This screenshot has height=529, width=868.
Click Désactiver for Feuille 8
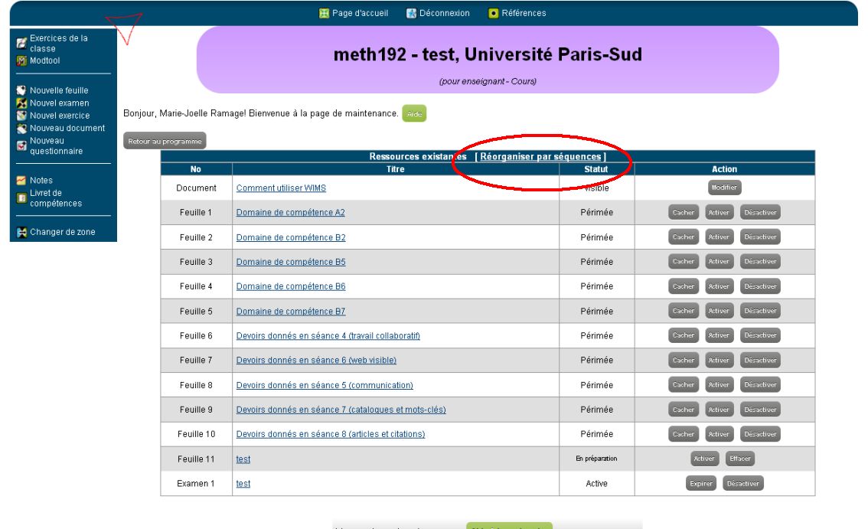click(x=760, y=384)
